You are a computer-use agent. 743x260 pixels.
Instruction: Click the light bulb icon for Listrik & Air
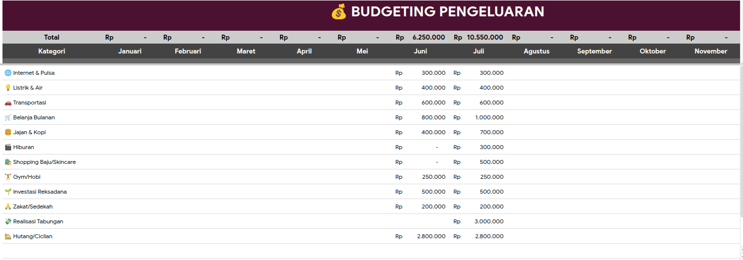pyautogui.click(x=8, y=88)
